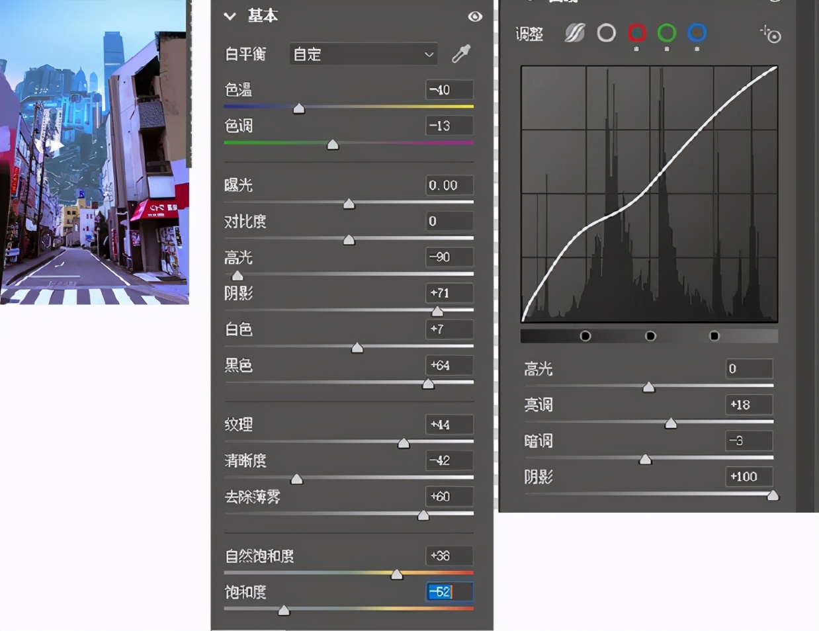Viewport: 819px width, 631px height.
Task: Select the parametric curve icon
Action: (x=574, y=33)
